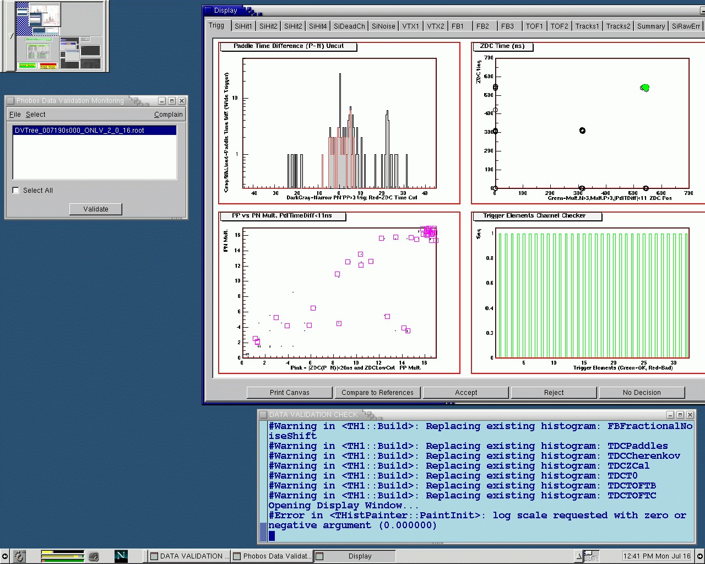Click the ZDC Time (ns) plot title
Image resolution: width=705 pixels, height=564 pixels.
pos(502,46)
